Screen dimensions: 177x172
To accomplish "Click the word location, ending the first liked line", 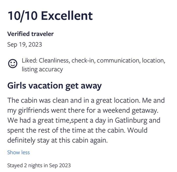I will click(154, 60).
